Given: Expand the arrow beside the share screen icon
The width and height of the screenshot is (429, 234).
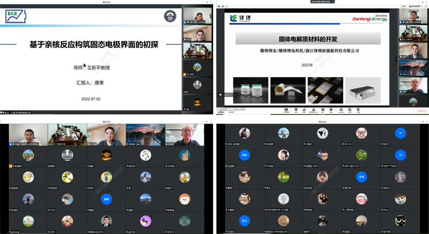Looking at the screenshot, I should tap(290, 110).
